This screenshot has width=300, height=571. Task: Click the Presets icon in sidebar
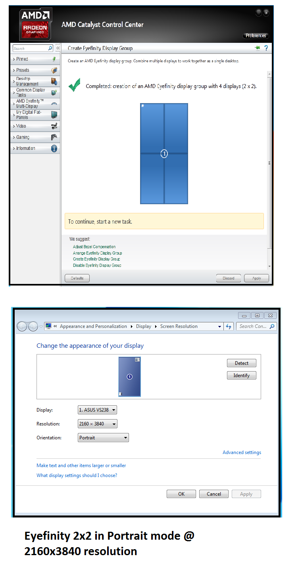[54, 70]
